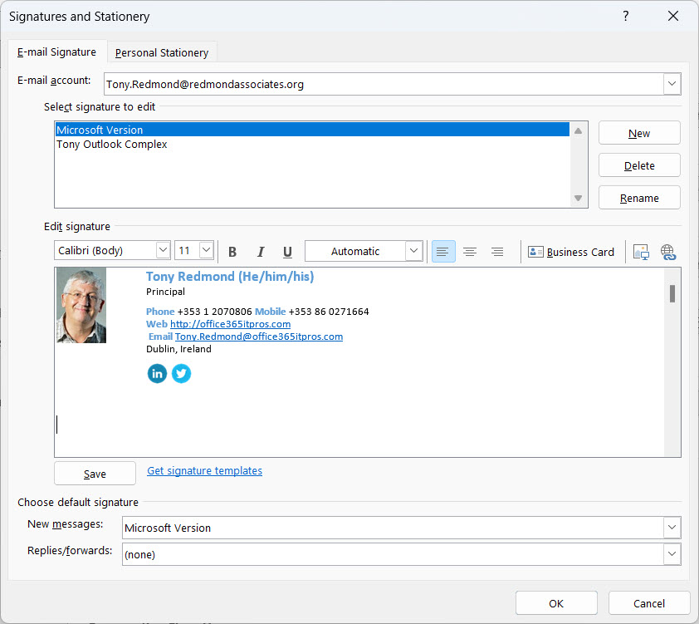Expand the Calibri (Body) font dropdown
The image size is (699, 624).
pyautogui.click(x=162, y=251)
